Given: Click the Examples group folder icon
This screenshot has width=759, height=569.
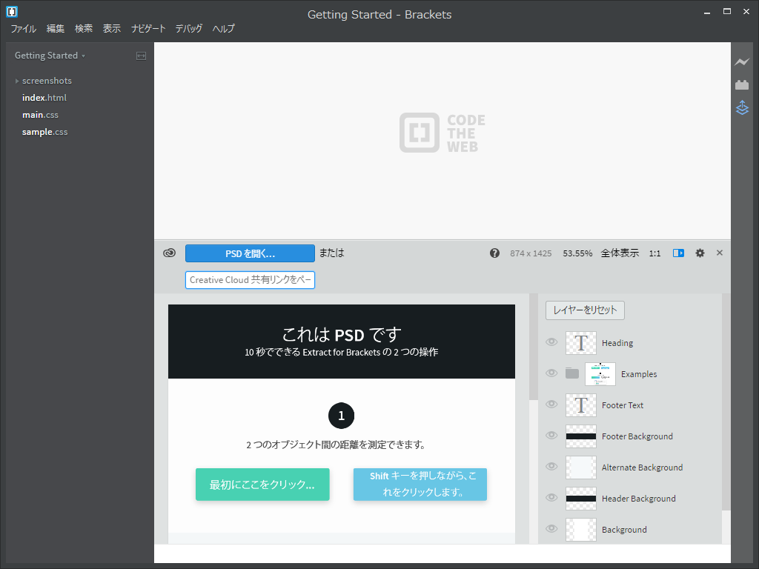Looking at the screenshot, I should click(571, 373).
